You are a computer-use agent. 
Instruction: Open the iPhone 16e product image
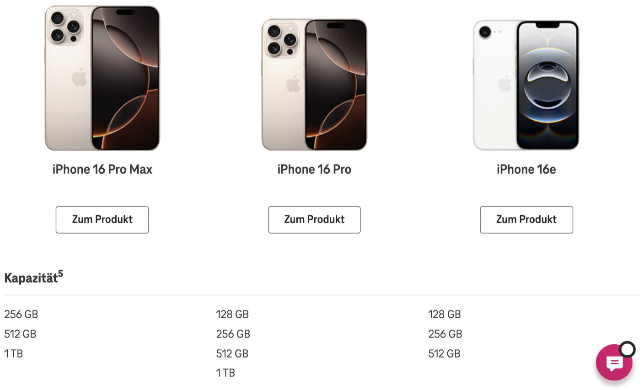(526, 85)
